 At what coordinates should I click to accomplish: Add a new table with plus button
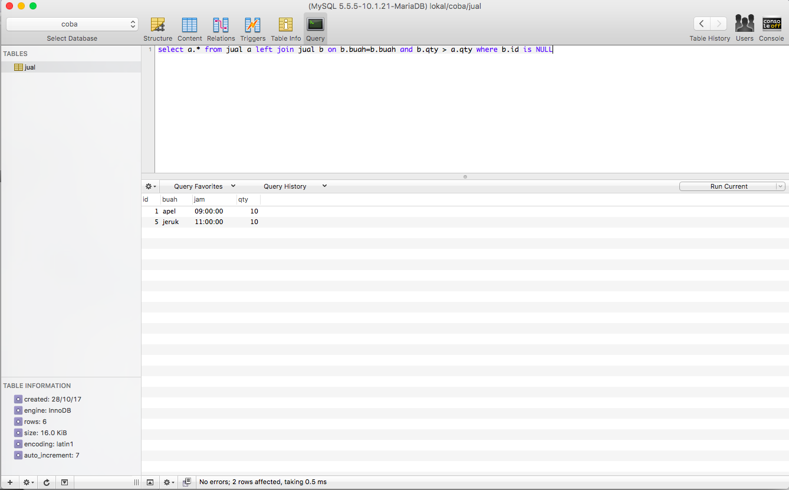[9, 482]
